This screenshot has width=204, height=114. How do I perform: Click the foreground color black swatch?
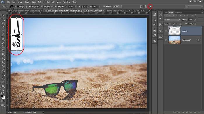pos(2,96)
